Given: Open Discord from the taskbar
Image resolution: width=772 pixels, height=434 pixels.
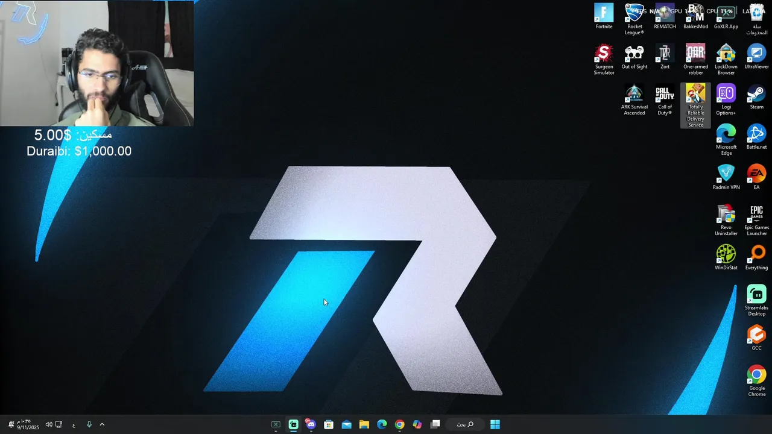Looking at the screenshot, I should [x=311, y=424].
